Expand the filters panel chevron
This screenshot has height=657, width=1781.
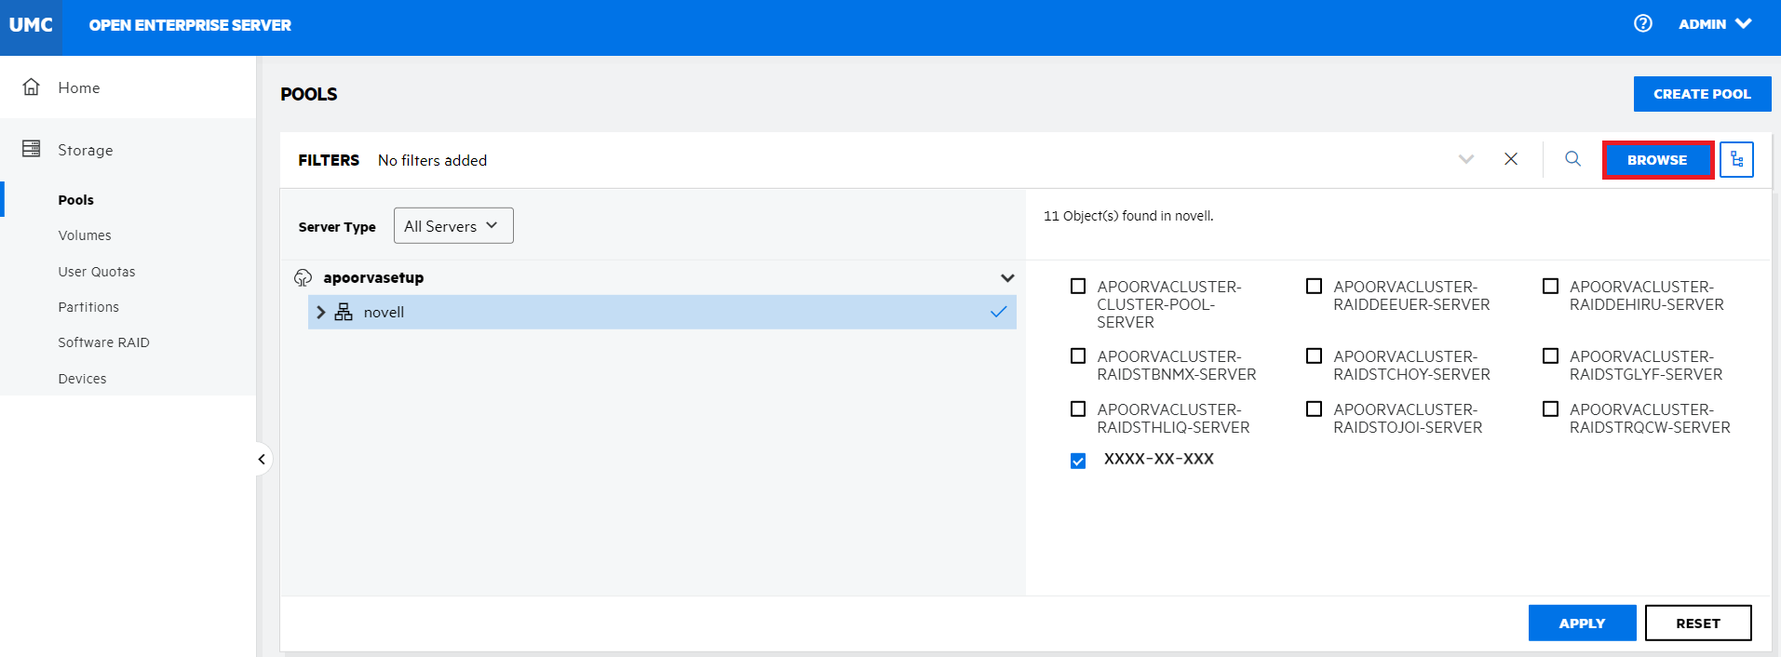[x=1465, y=159]
